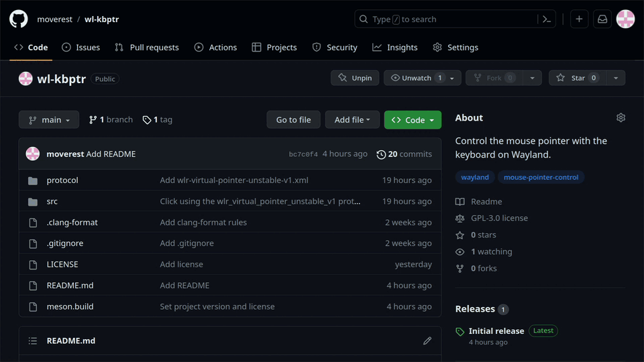Viewport: 644px width, 362px height.
Task: Unpin the wl-kbptr repository
Action: click(x=355, y=78)
